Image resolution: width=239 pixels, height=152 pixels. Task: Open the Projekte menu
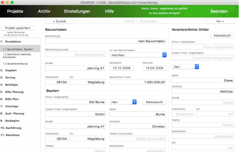pyautogui.click(x=15, y=11)
